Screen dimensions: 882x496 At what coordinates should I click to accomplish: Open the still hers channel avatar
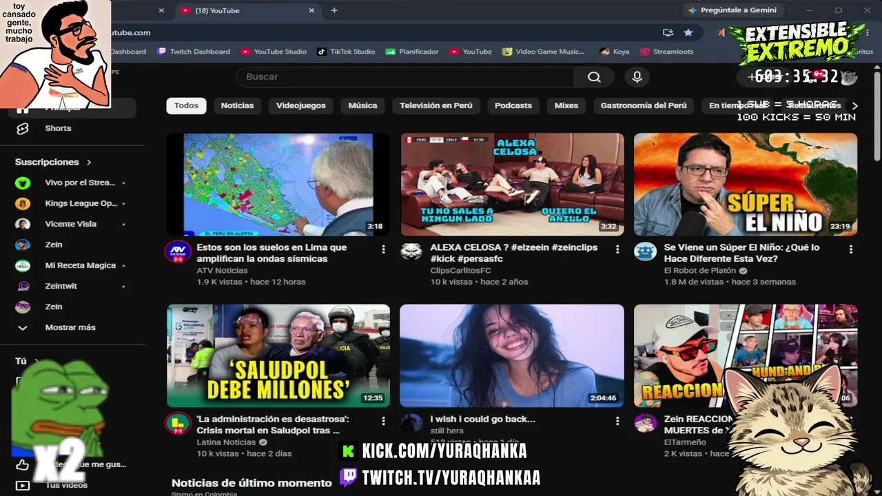pos(411,423)
